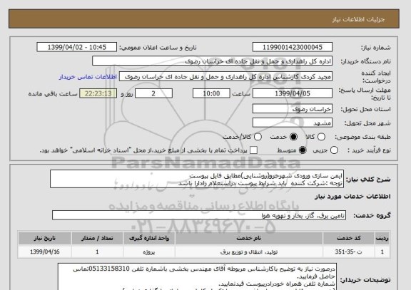Click the نام خدمت column header
The height and width of the screenshot is (290, 411).
[x=249, y=238]
